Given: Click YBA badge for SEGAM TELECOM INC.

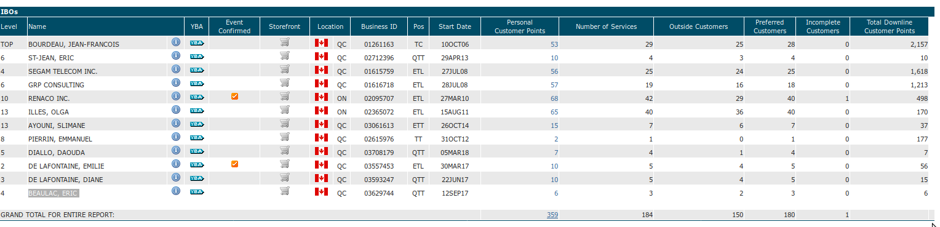Looking at the screenshot, I should [197, 70].
